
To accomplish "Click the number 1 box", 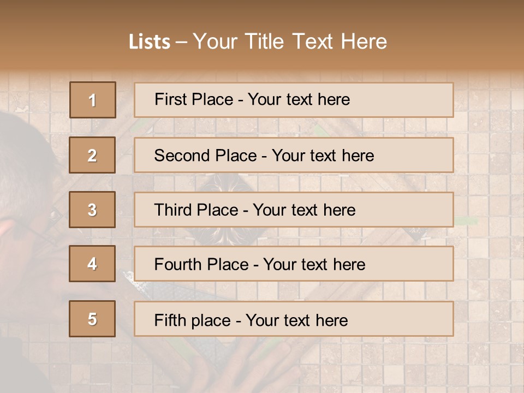I will pyautogui.click(x=93, y=100).
